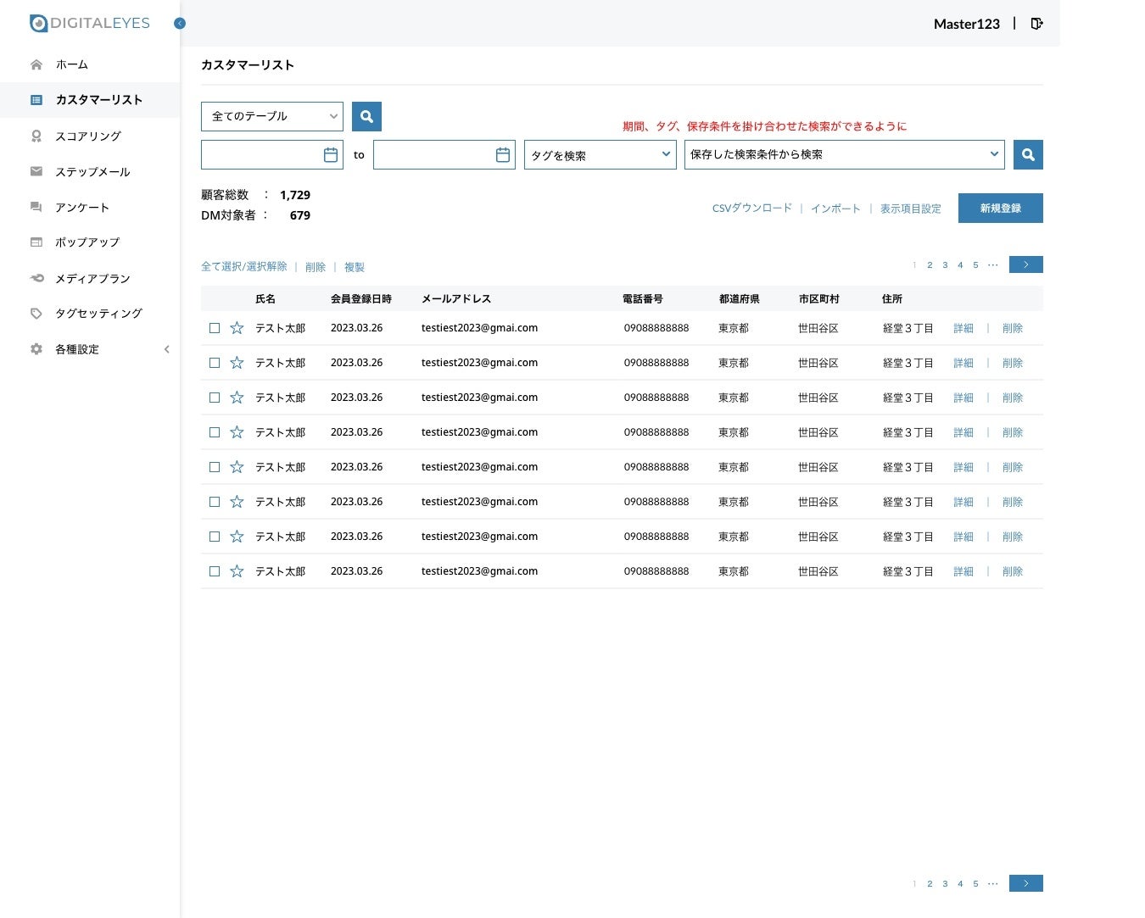The image size is (1145, 918).
Task: Click the search button beside 保存した検索条件から検索
Action: pyautogui.click(x=1028, y=155)
